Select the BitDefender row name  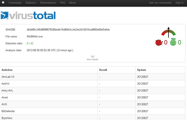(8, 111)
